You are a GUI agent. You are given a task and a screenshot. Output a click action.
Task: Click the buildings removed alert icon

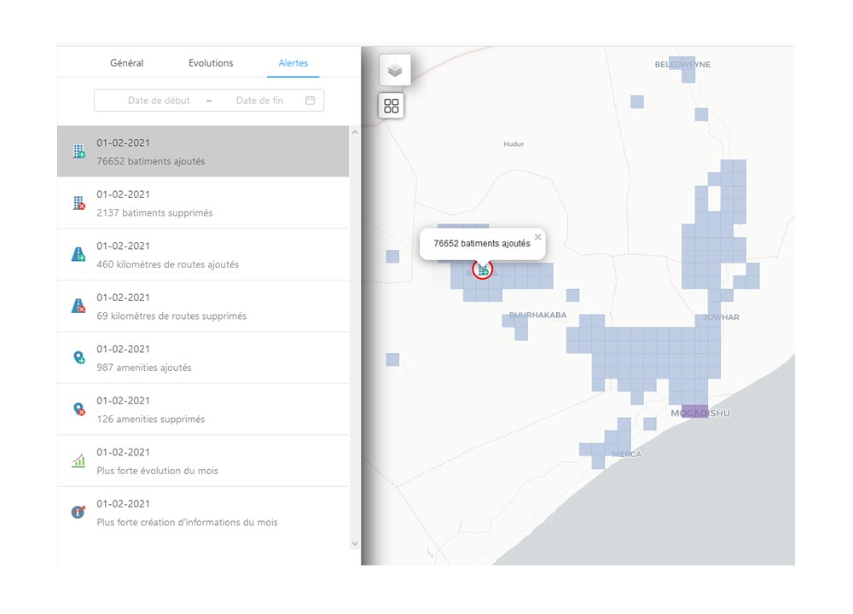pyautogui.click(x=78, y=203)
